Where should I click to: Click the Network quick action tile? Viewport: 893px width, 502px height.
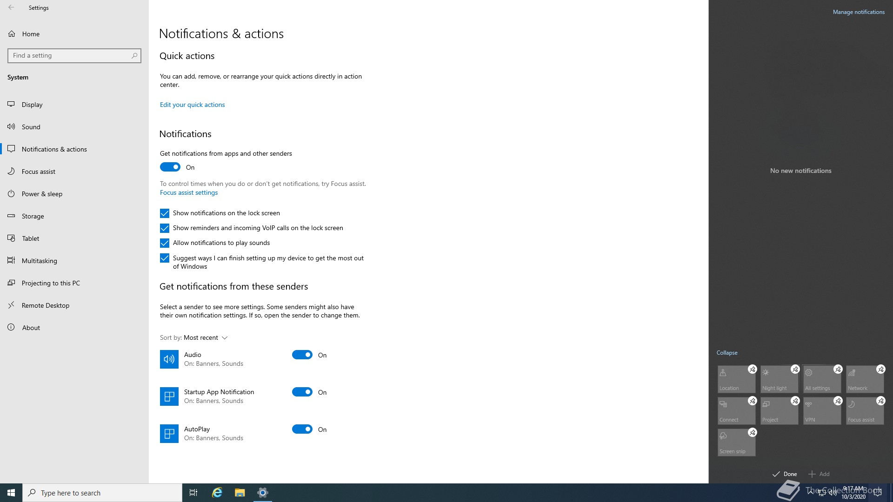pos(864,379)
